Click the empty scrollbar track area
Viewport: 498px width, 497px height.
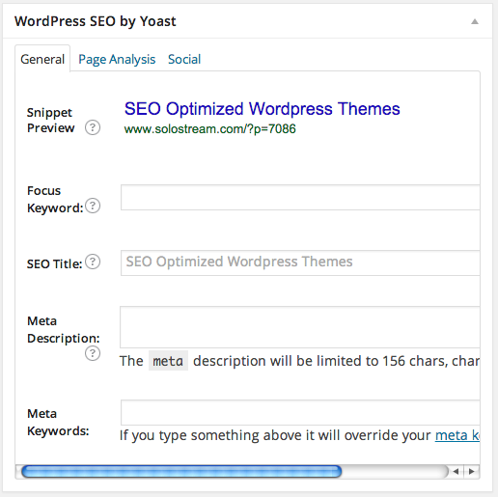click(x=395, y=472)
